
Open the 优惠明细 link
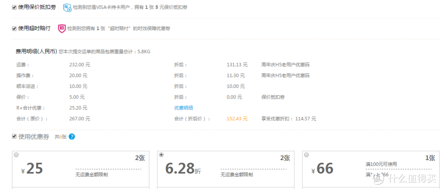point(183,108)
